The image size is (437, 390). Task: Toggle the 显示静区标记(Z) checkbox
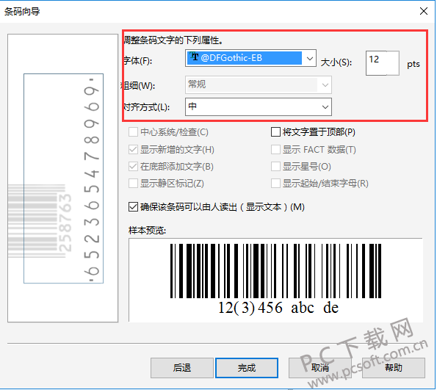[133, 184]
